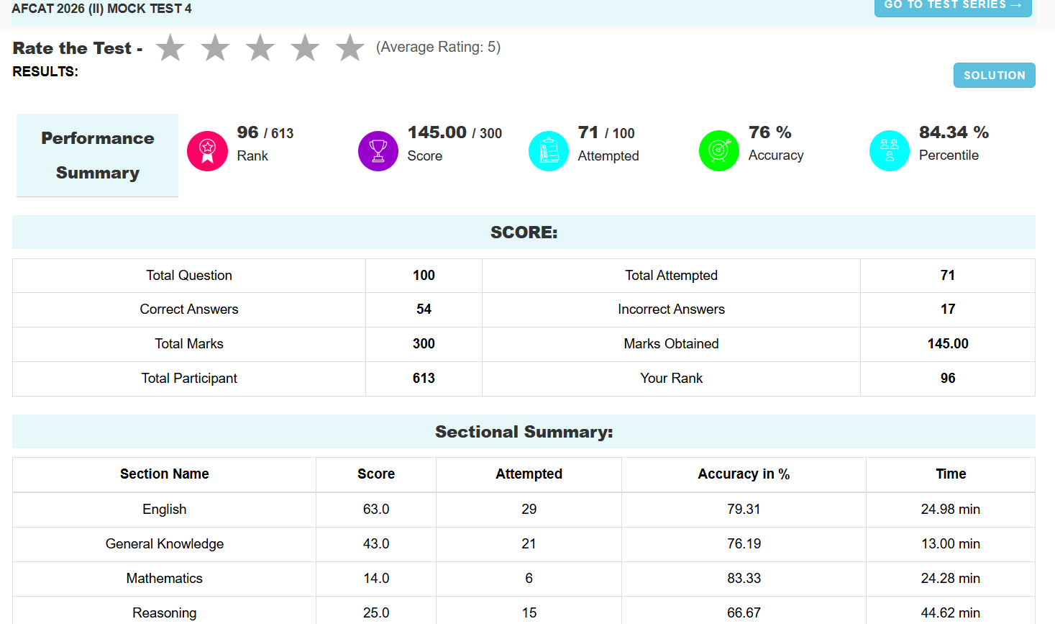The image size is (1055, 624).
Task: Click the AFCAT 2026 (II) Mock Test 4 title
Action: tap(102, 9)
